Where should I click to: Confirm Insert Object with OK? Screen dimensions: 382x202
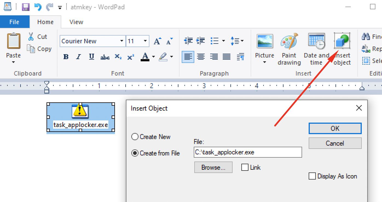click(x=335, y=128)
